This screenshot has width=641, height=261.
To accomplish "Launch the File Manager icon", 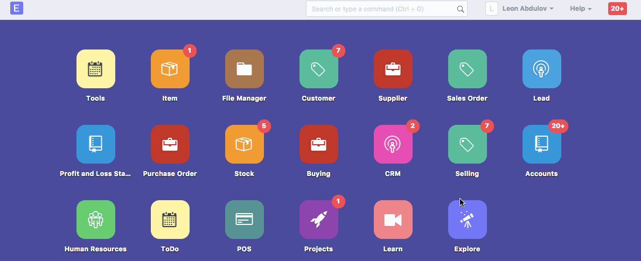I will pos(244,69).
